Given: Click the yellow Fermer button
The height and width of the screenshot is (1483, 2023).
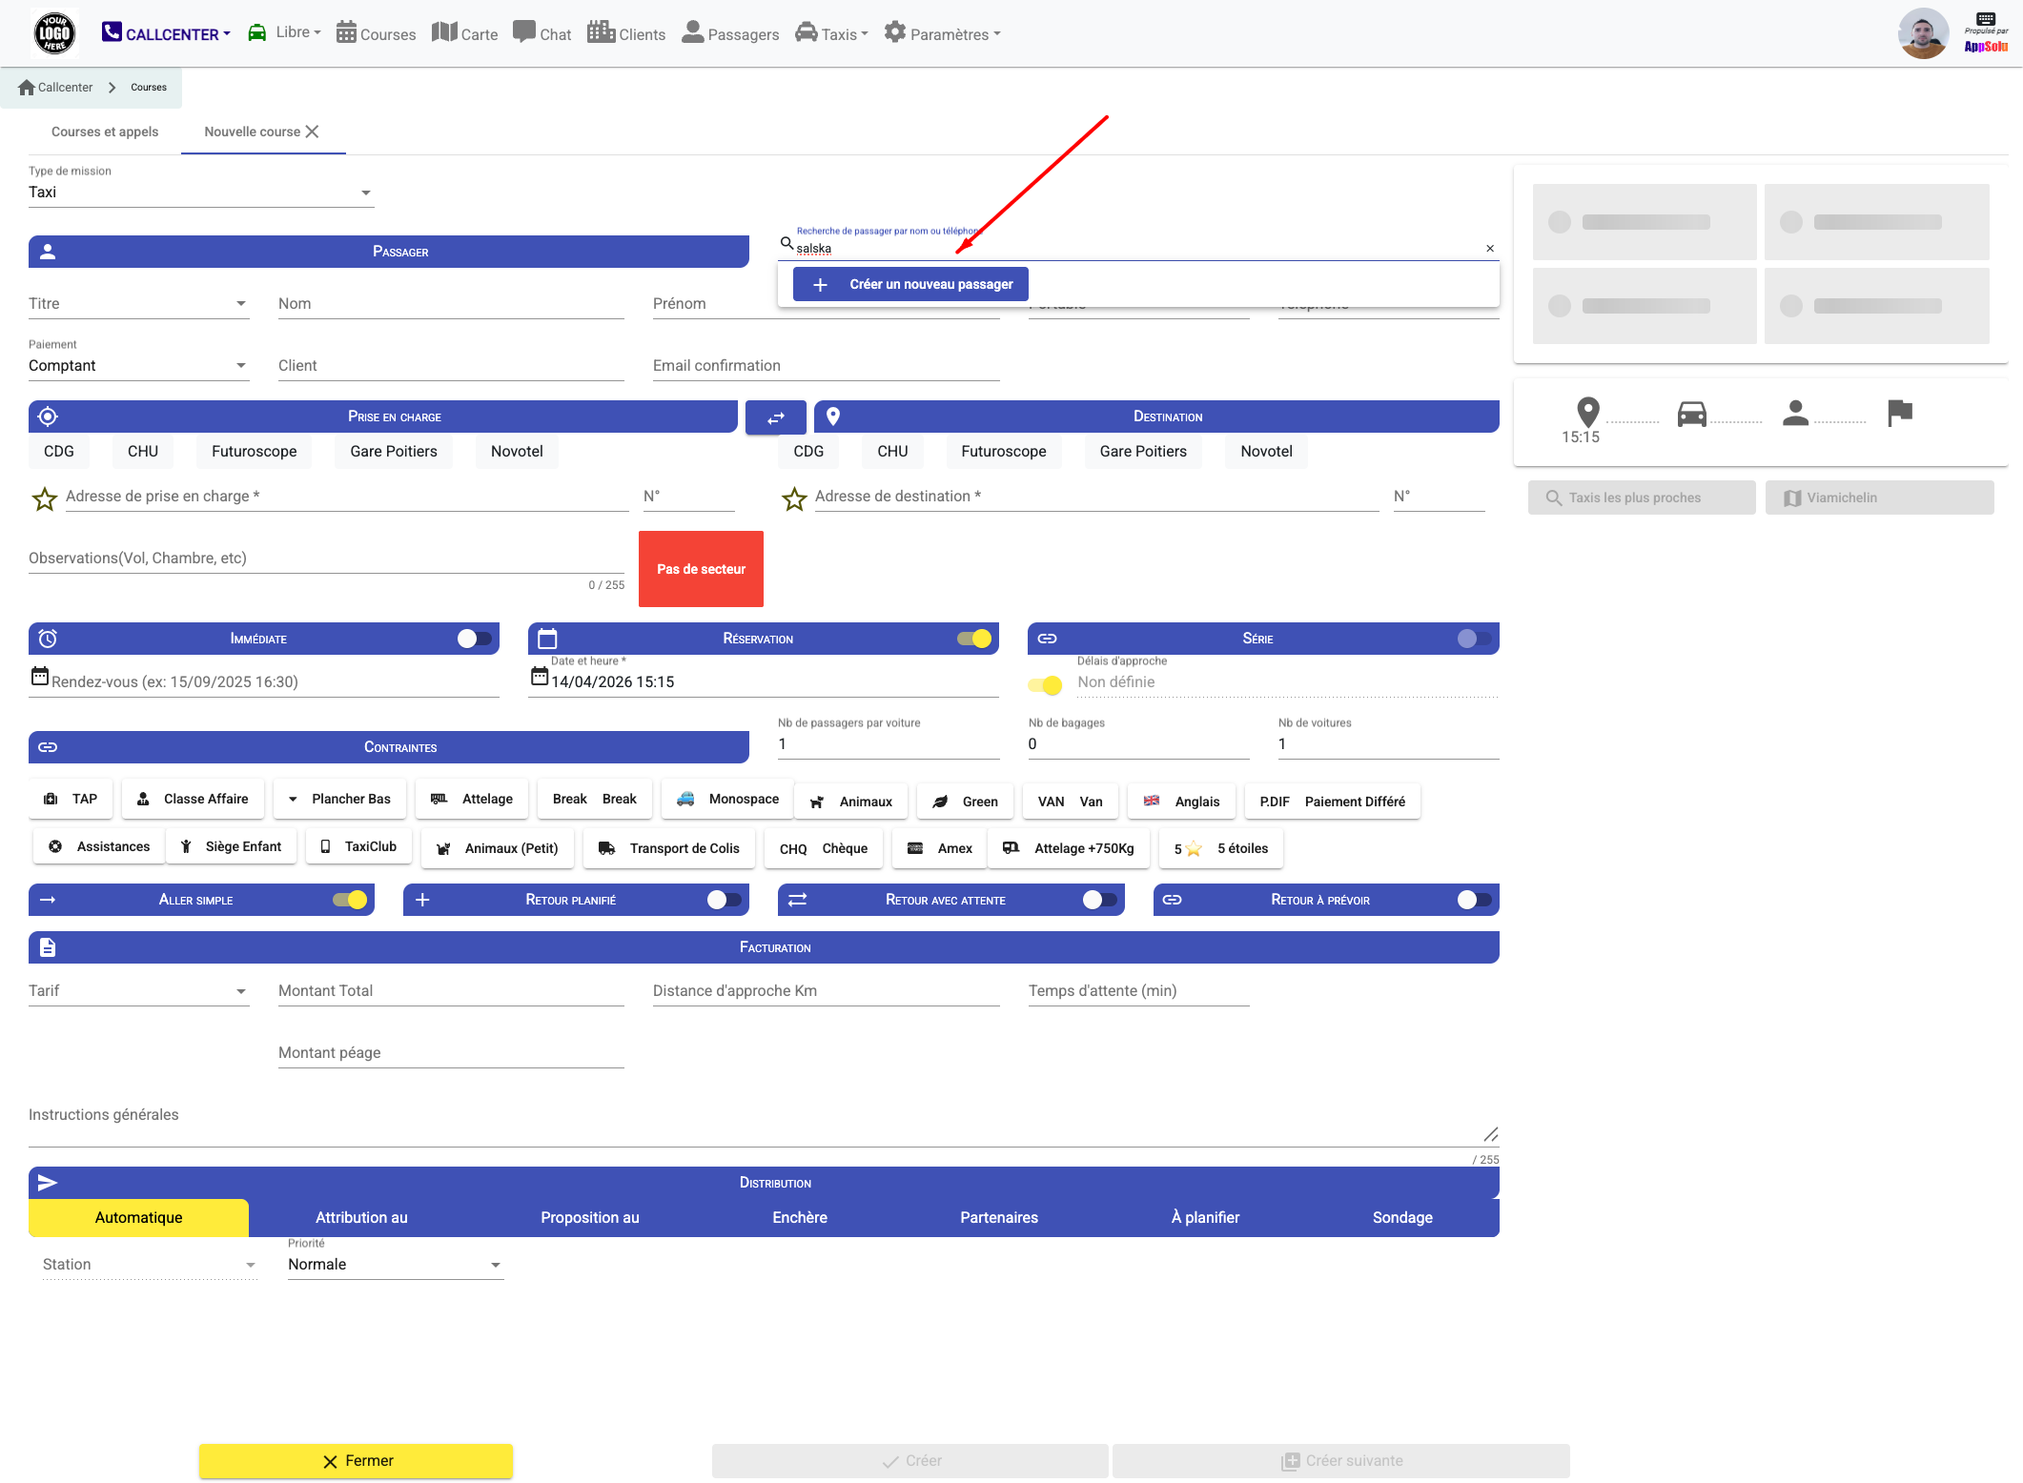Looking at the screenshot, I should point(356,1461).
